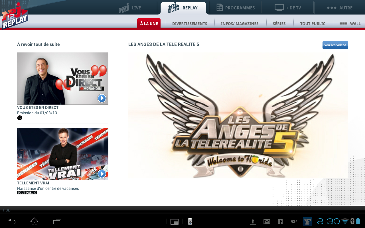Open the Yahoo notification icon

(x=294, y=221)
